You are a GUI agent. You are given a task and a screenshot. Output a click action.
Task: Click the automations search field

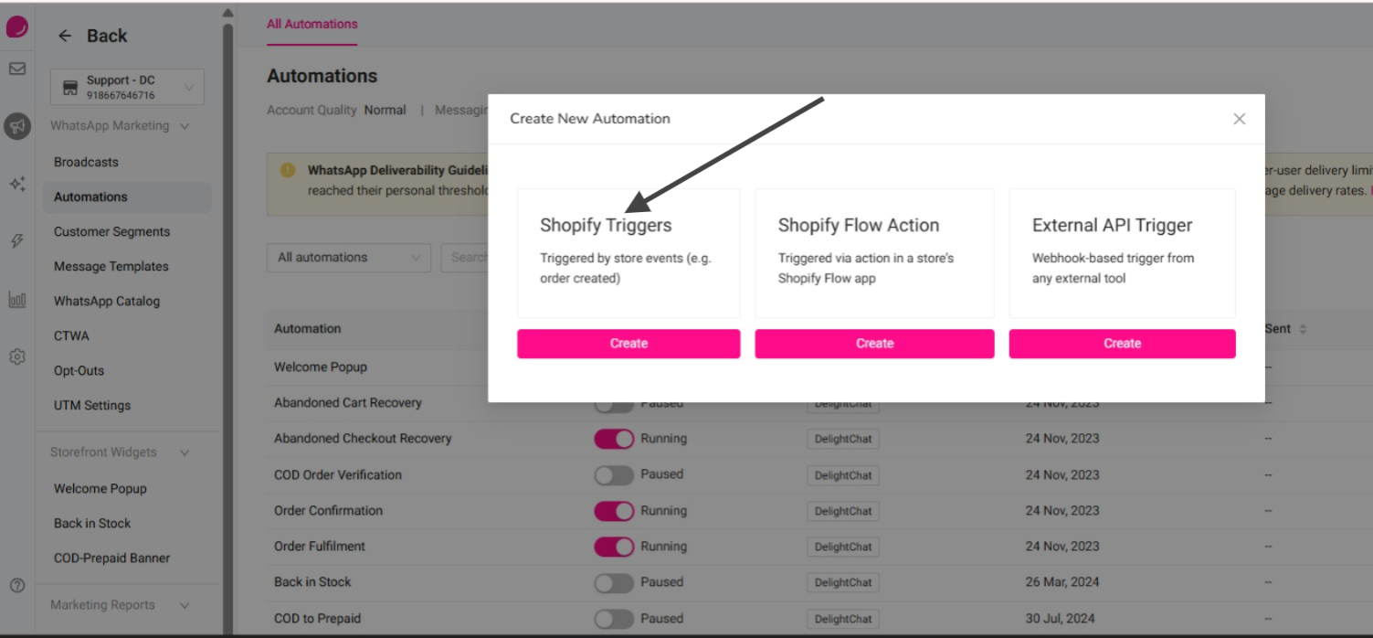coord(464,258)
